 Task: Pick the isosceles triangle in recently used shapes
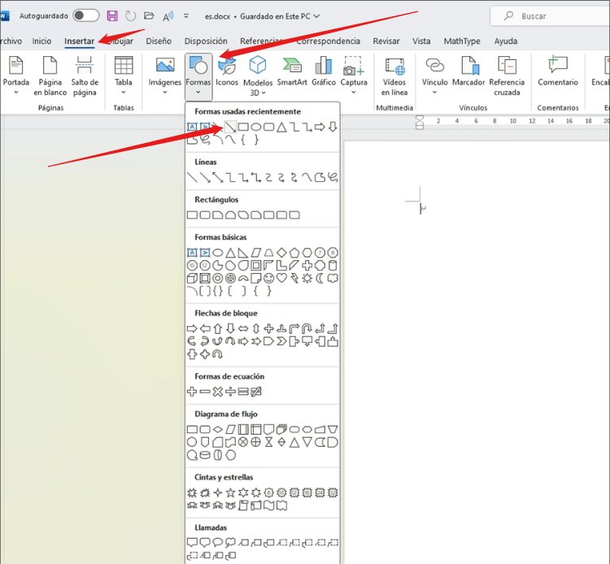281,127
